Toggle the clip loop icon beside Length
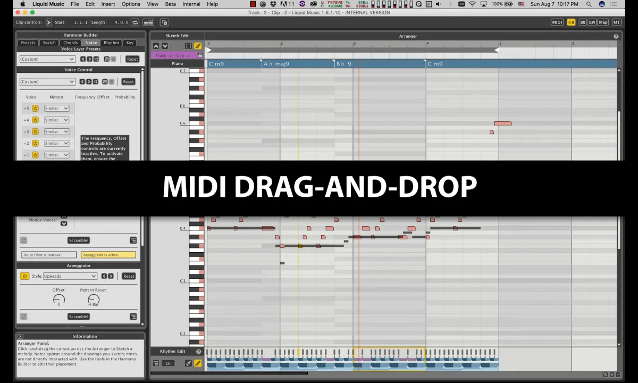This screenshot has width=638, height=383. coord(135,22)
